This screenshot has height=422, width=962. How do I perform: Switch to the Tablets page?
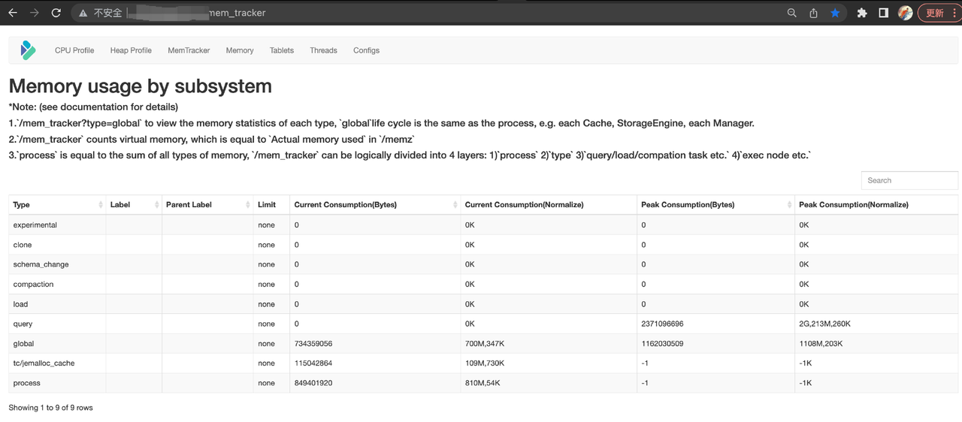[282, 50]
